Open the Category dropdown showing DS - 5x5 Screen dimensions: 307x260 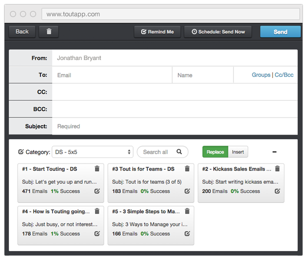(93, 152)
